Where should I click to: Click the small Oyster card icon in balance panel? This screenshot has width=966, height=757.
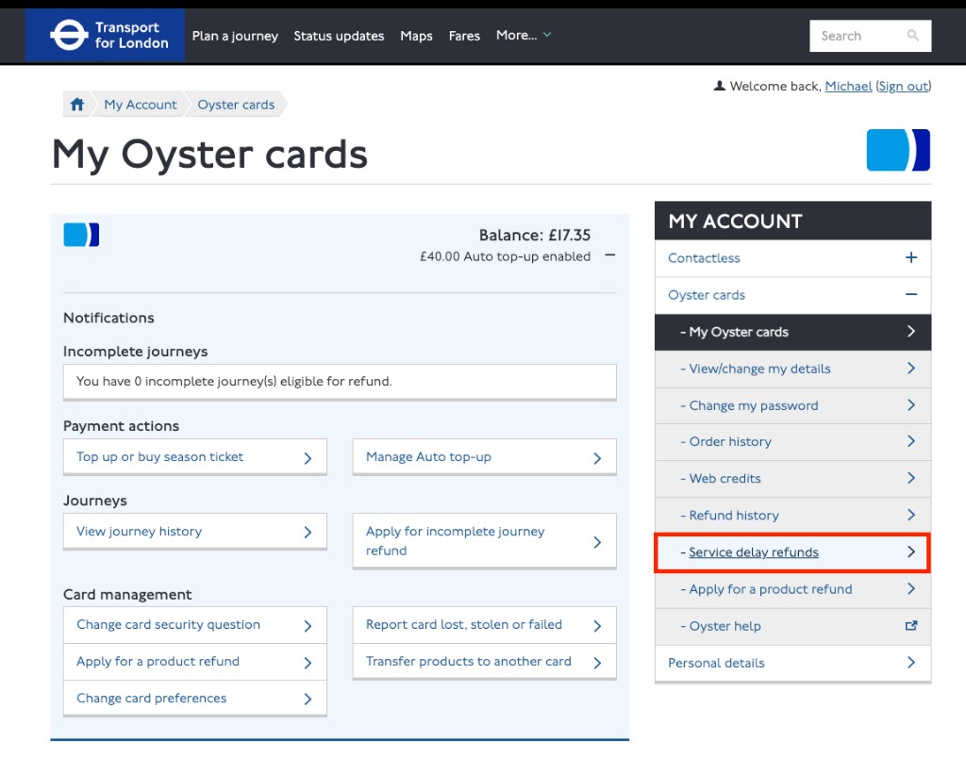[x=81, y=235]
